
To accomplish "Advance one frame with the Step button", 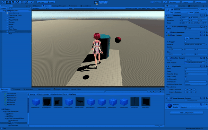I will click(105, 2).
